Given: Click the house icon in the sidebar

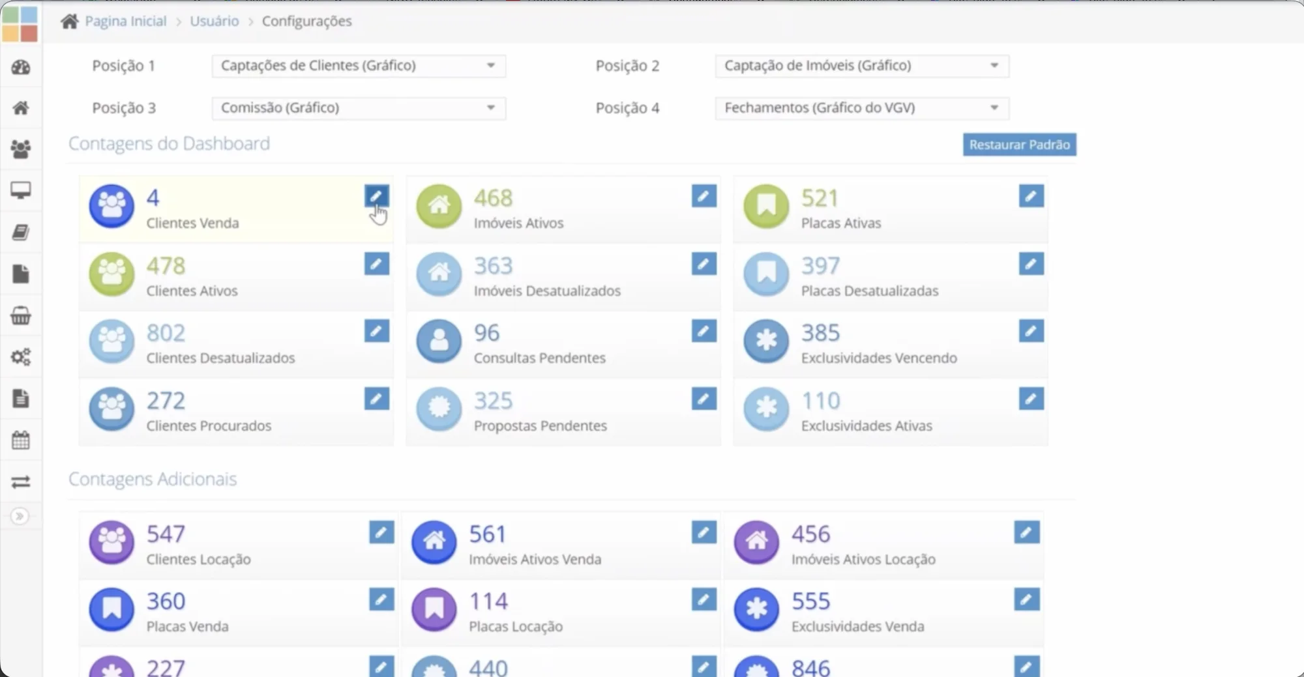Looking at the screenshot, I should click(21, 108).
